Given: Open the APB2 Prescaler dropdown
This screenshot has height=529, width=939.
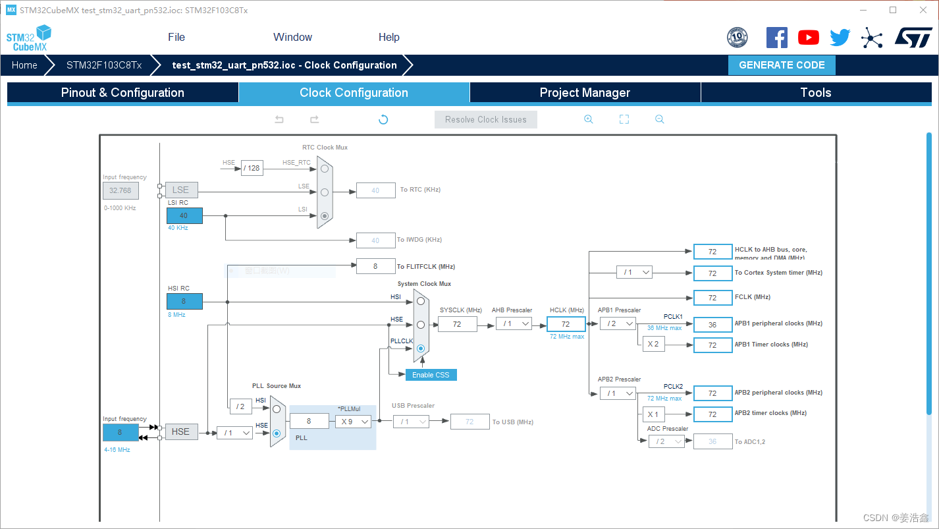Looking at the screenshot, I should coord(618,393).
